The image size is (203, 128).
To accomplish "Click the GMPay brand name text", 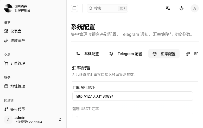I will [21, 6].
